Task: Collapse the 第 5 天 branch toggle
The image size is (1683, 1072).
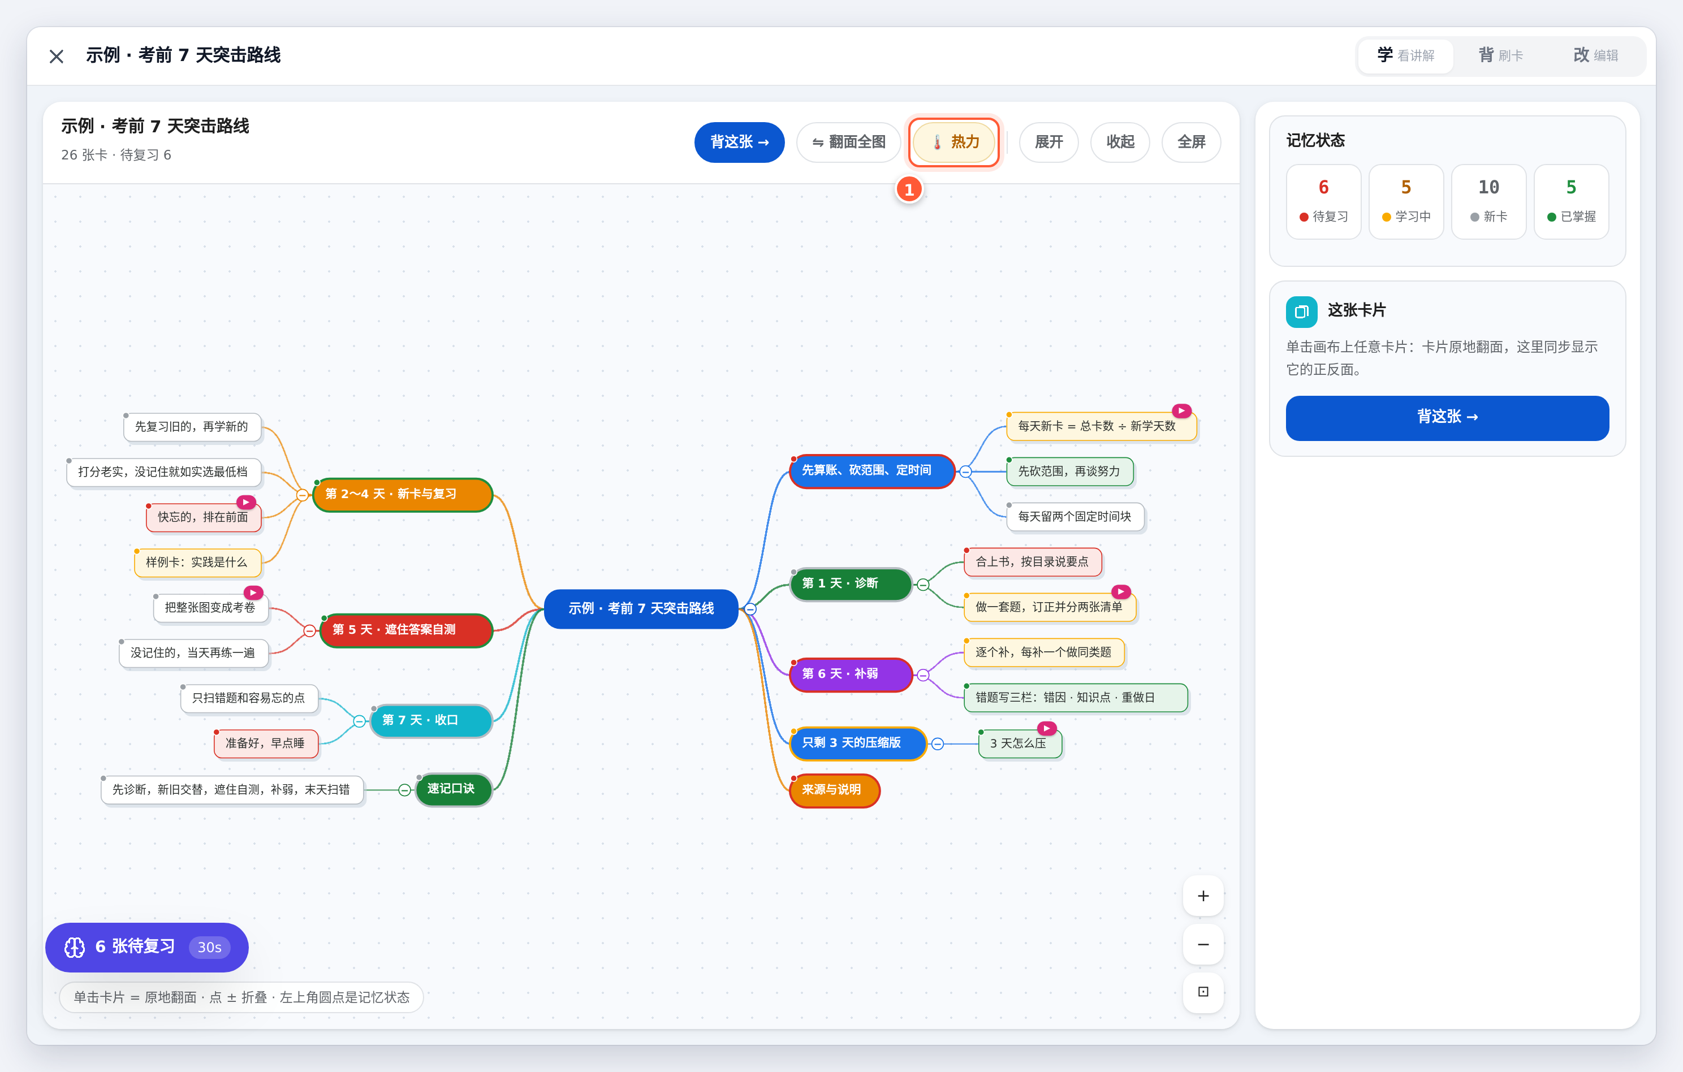Action: [309, 631]
